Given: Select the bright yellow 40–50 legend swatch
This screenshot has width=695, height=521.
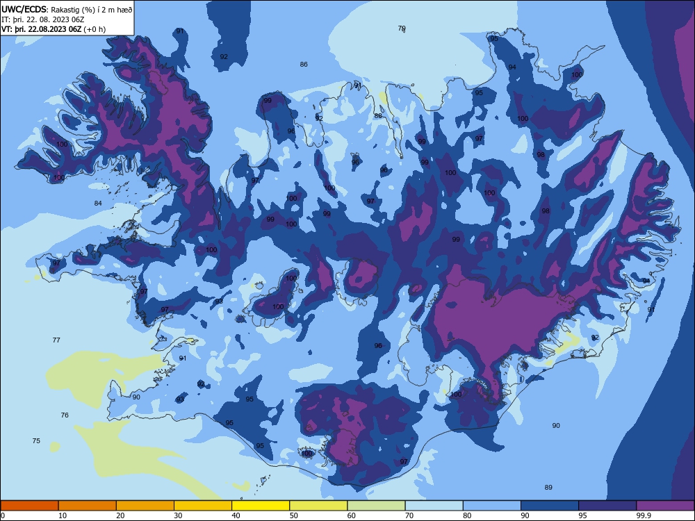Looking at the screenshot, I should tap(261, 506).
